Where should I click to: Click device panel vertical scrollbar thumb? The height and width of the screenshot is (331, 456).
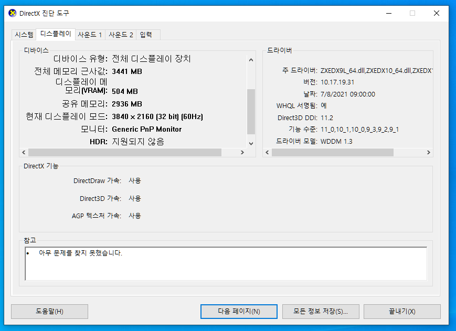[251, 112]
